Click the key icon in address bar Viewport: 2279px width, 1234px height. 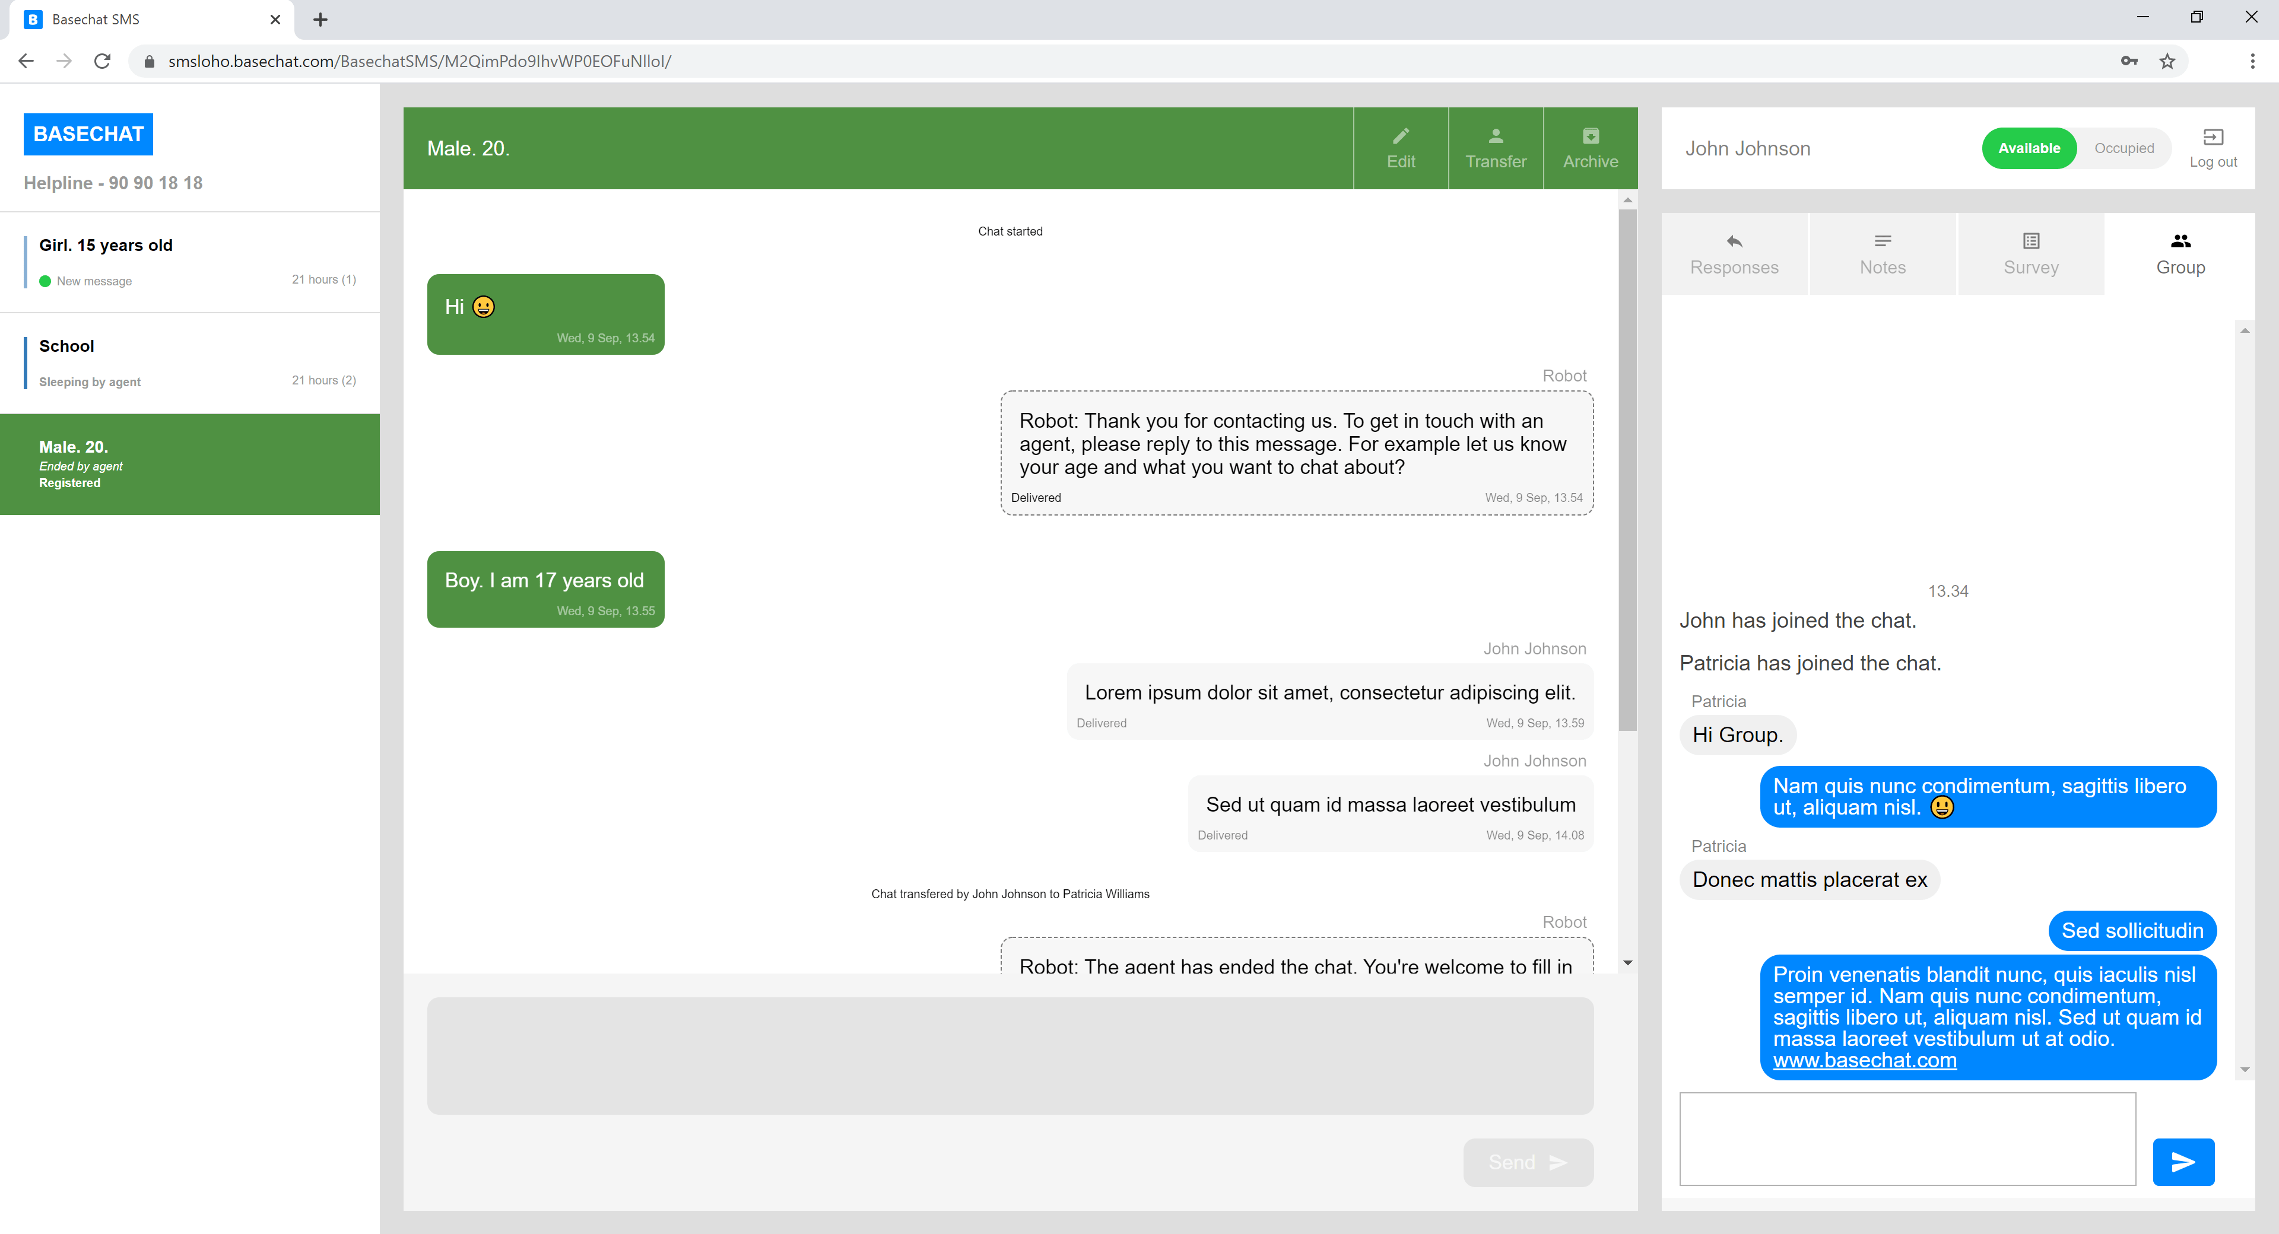point(2131,60)
